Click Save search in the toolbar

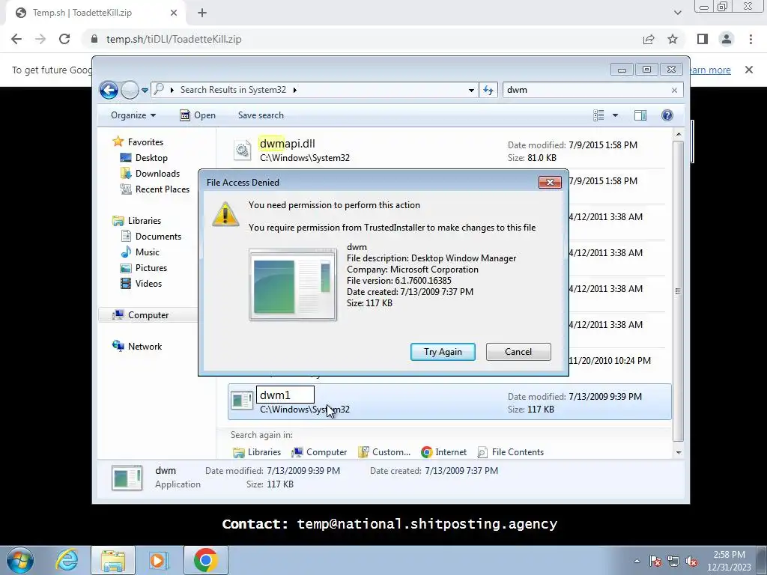point(261,115)
